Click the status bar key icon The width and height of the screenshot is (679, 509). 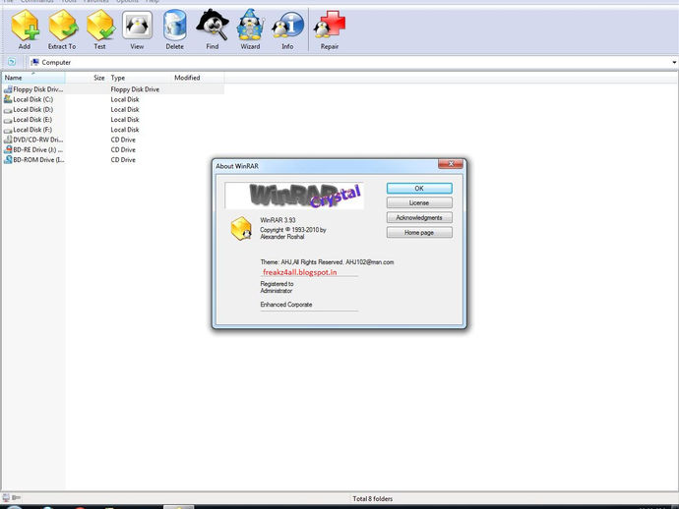pyautogui.click(x=17, y=498)
